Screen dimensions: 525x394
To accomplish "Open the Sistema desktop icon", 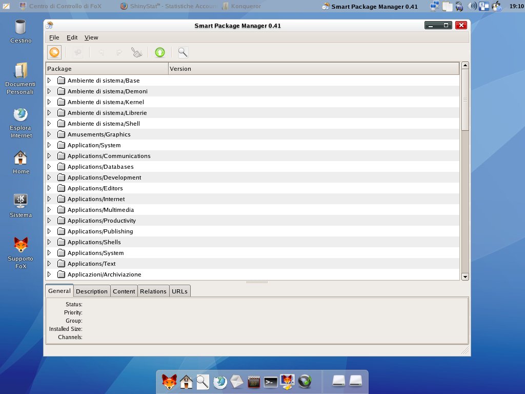I will point(21,206).
